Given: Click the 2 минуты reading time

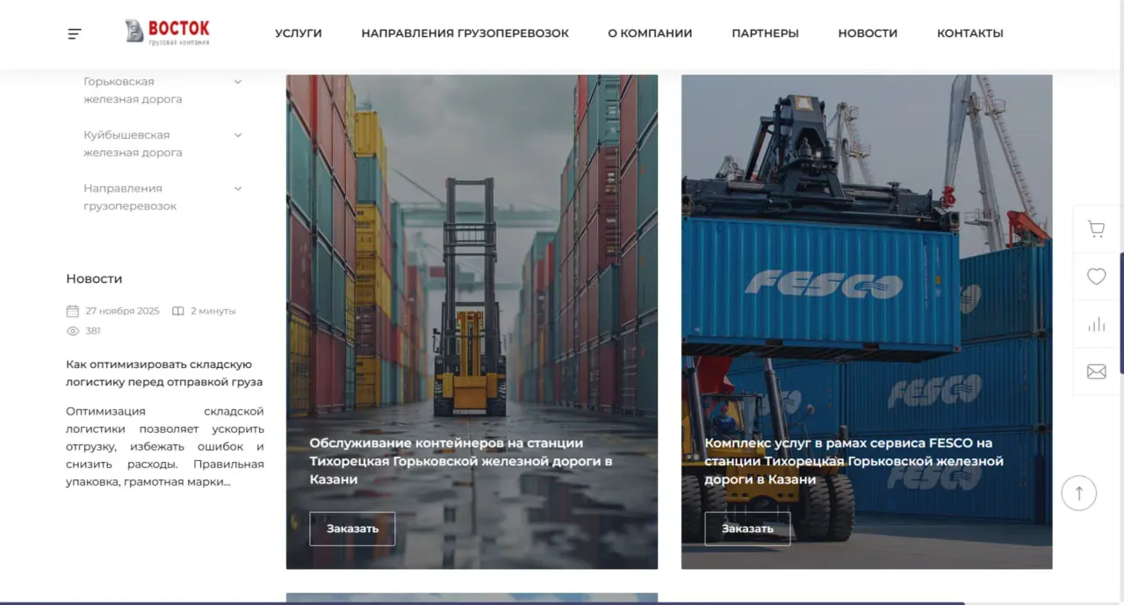Looking at the screenshot, I should tap(213, 311).
